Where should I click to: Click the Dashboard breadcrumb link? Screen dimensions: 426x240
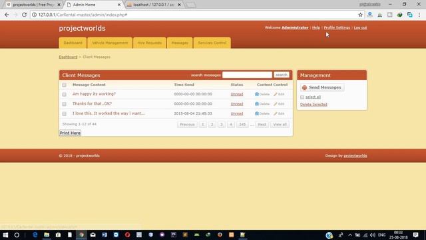(68, 57)
